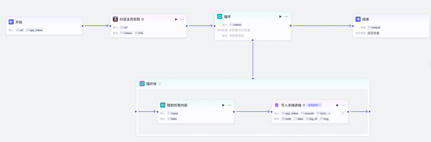Test-run the 提取所需内容 code node
The width and height of the screenshot is (431, 142).
tap(223, 105)
